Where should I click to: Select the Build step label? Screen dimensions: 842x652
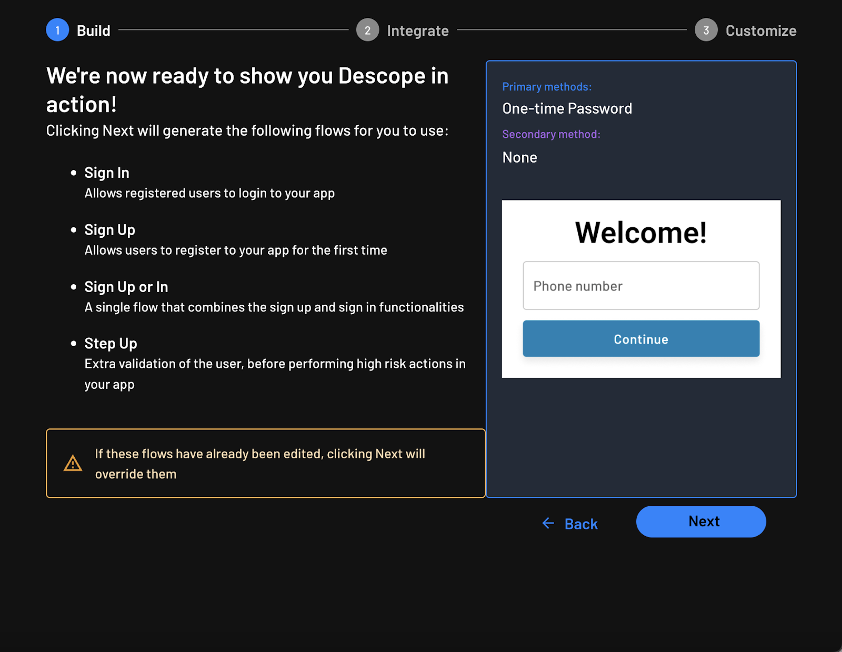(x=93, y=30)
